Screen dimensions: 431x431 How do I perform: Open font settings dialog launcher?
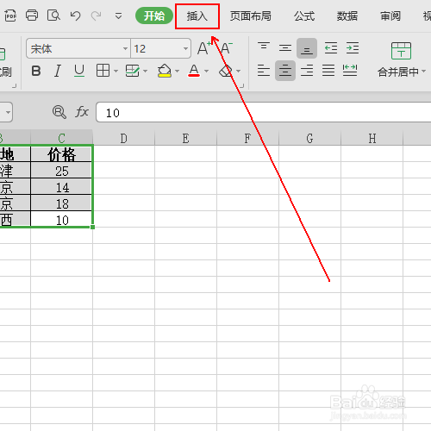(242, 85)
